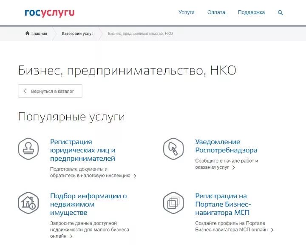The width and height of the screenshot is (306, 245).
Task: Click arrow after 'Бизнес-навигатора МСП онлайн'
Action: coord(272,230)
